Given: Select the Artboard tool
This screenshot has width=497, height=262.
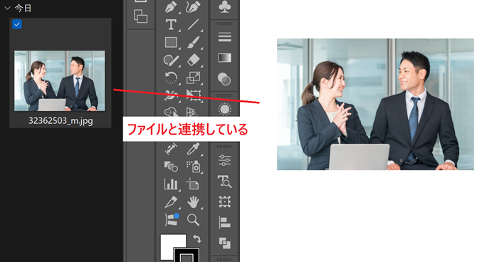Looking at the screenshot, I should pyautogui.click(x=194, y=184).
